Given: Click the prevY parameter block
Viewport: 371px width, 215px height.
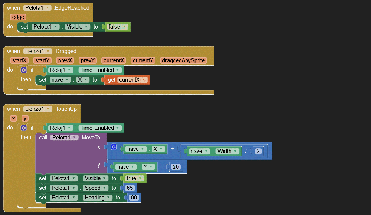Looking at the screenshot, I should click(88, 60).
